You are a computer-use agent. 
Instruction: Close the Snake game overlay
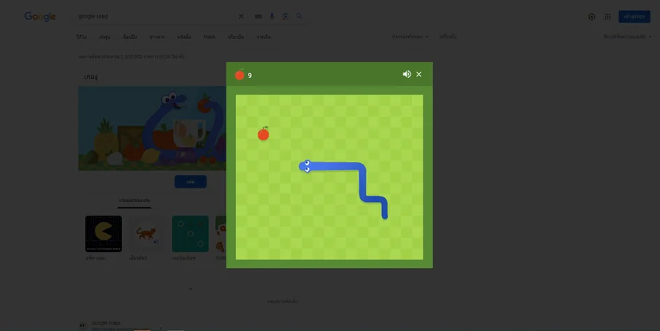click(x=418, y=74)
